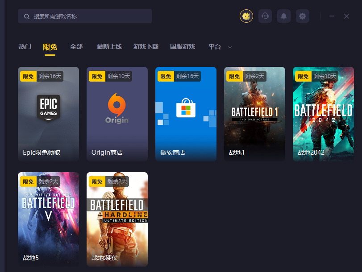
Task: Click the search magnifier icon
Action: (27, 16)
